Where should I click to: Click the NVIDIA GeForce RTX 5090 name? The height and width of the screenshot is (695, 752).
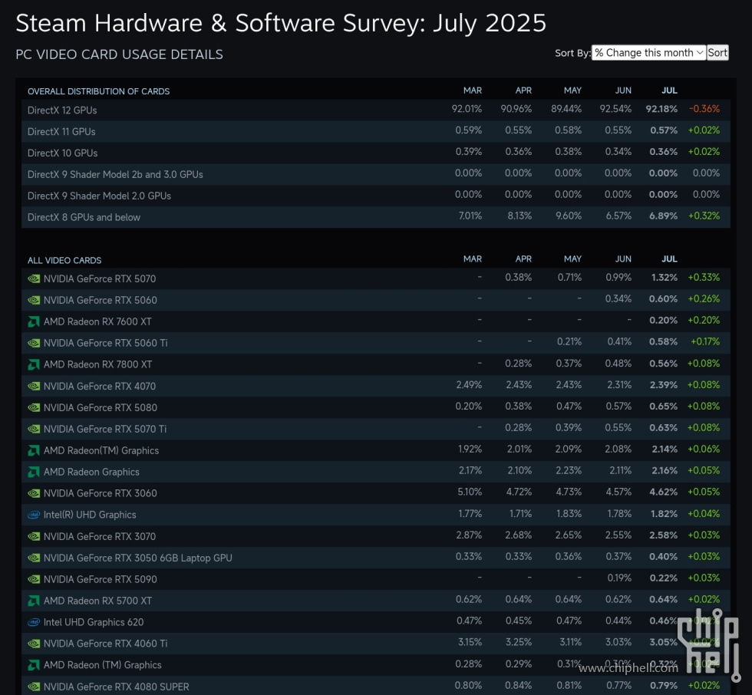101,579
